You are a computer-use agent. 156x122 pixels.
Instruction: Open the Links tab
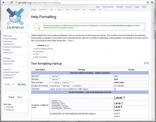[84, 10]
